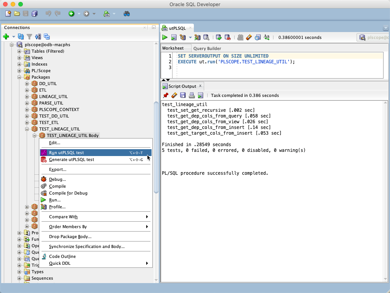Run the worksheet script with green play icon
The height and width of the screenshot is (293, 390).
pyautogui.click(x=165, y=37)
